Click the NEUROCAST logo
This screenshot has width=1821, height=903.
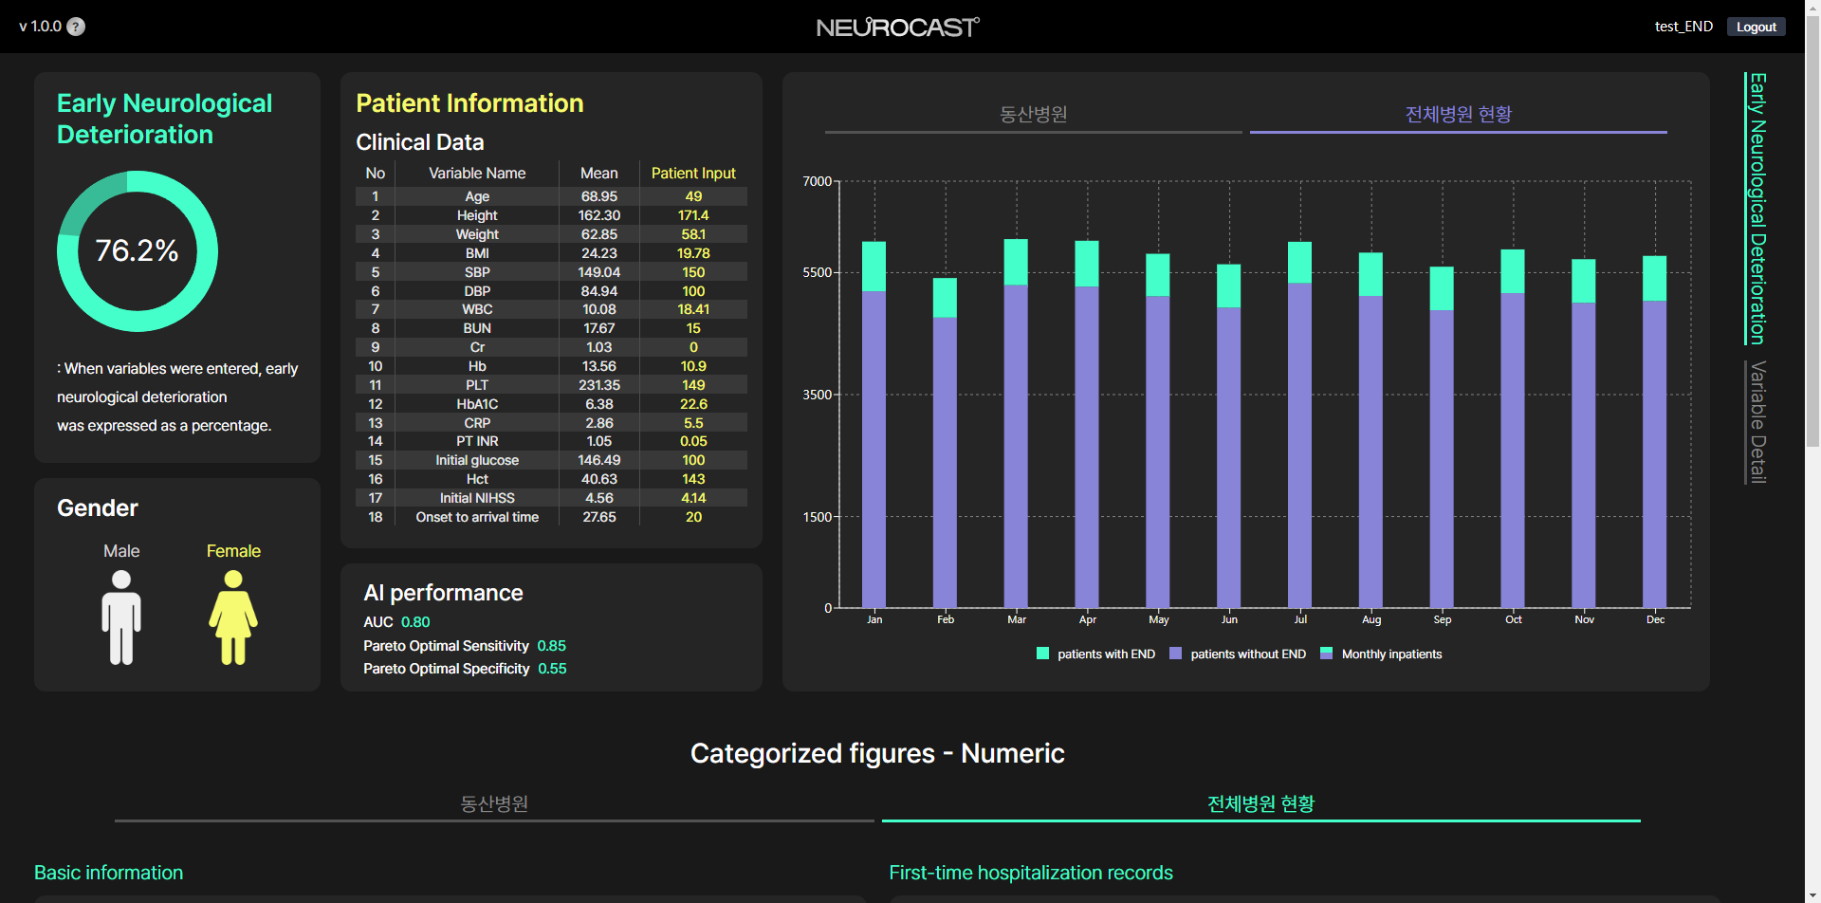point(898,27)
